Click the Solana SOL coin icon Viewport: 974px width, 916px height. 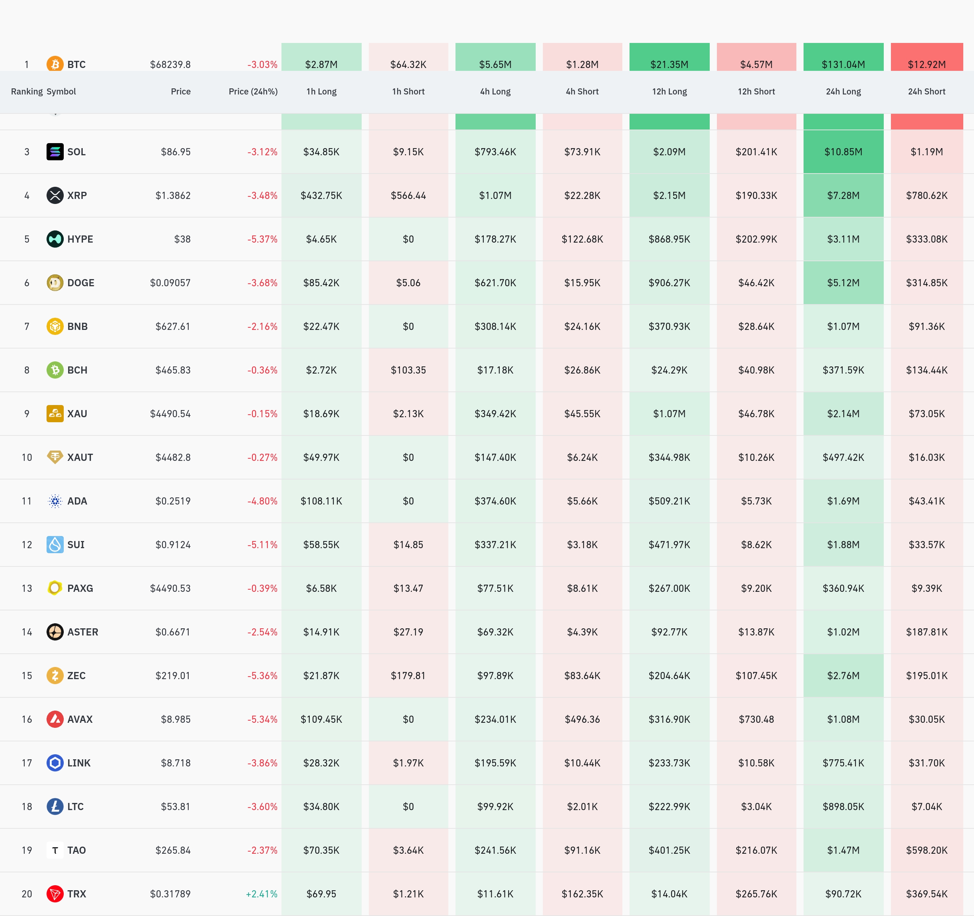tap(55, 152)
